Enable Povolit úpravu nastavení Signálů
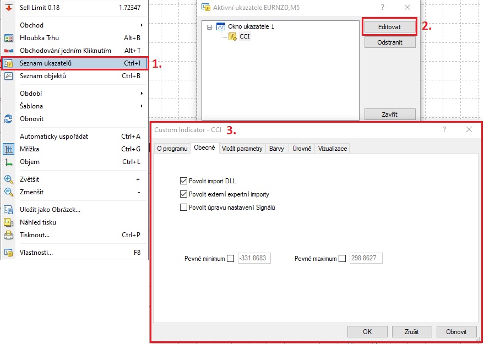Viewport: 484px width, 344px height. coord(183,208)
